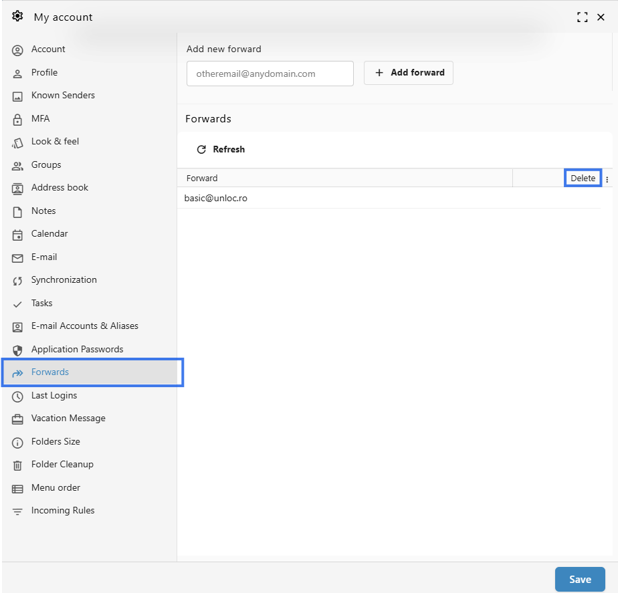Click the Delete column header
Viewport: 618px width, 593px height.
[x=583, y=178]
